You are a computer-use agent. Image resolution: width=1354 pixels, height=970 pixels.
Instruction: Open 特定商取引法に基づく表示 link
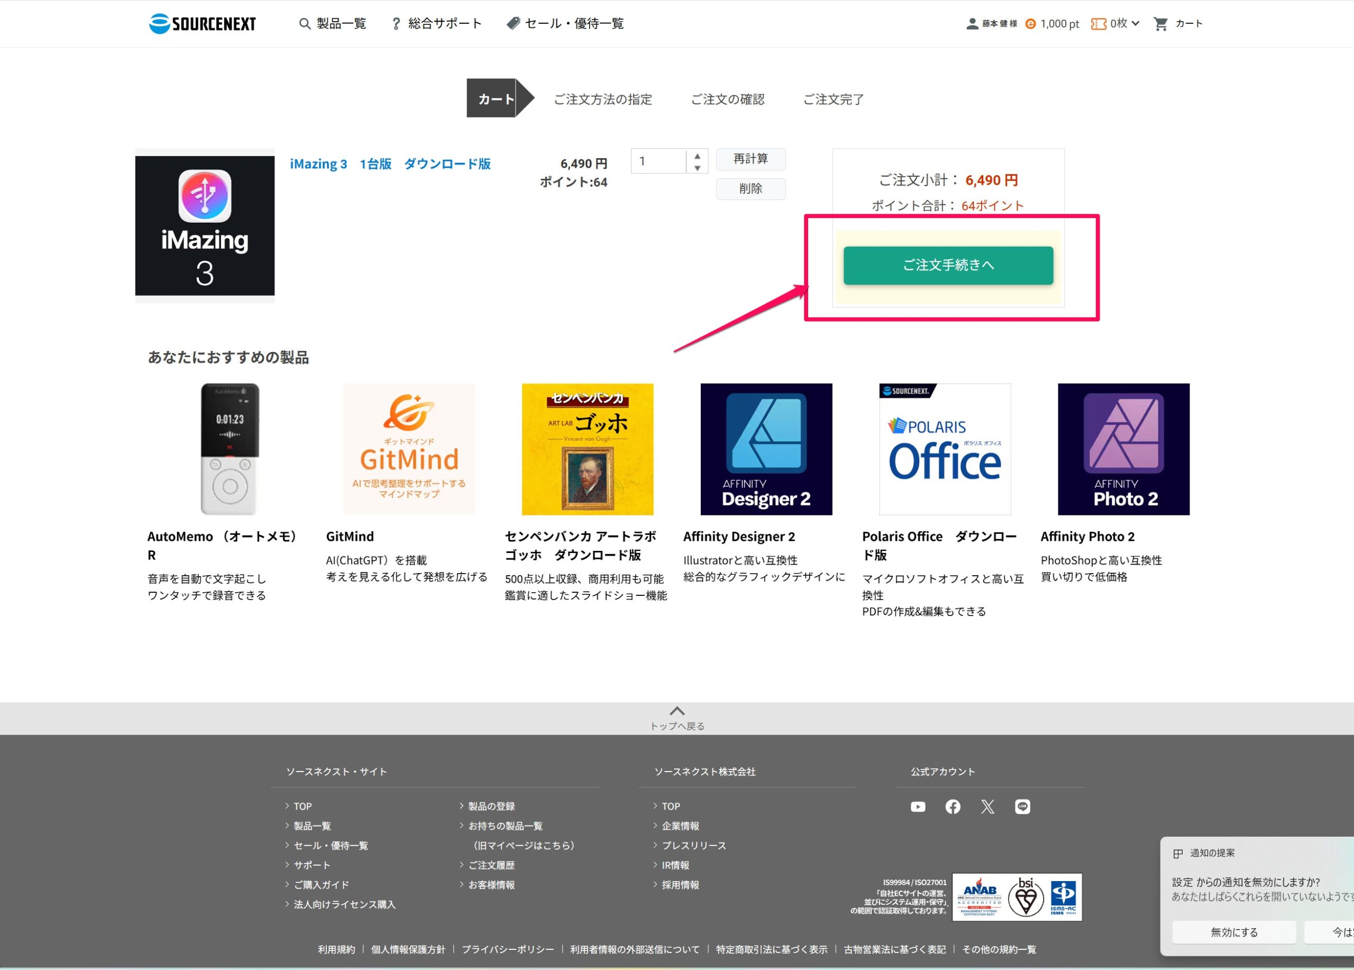(771, 950)
